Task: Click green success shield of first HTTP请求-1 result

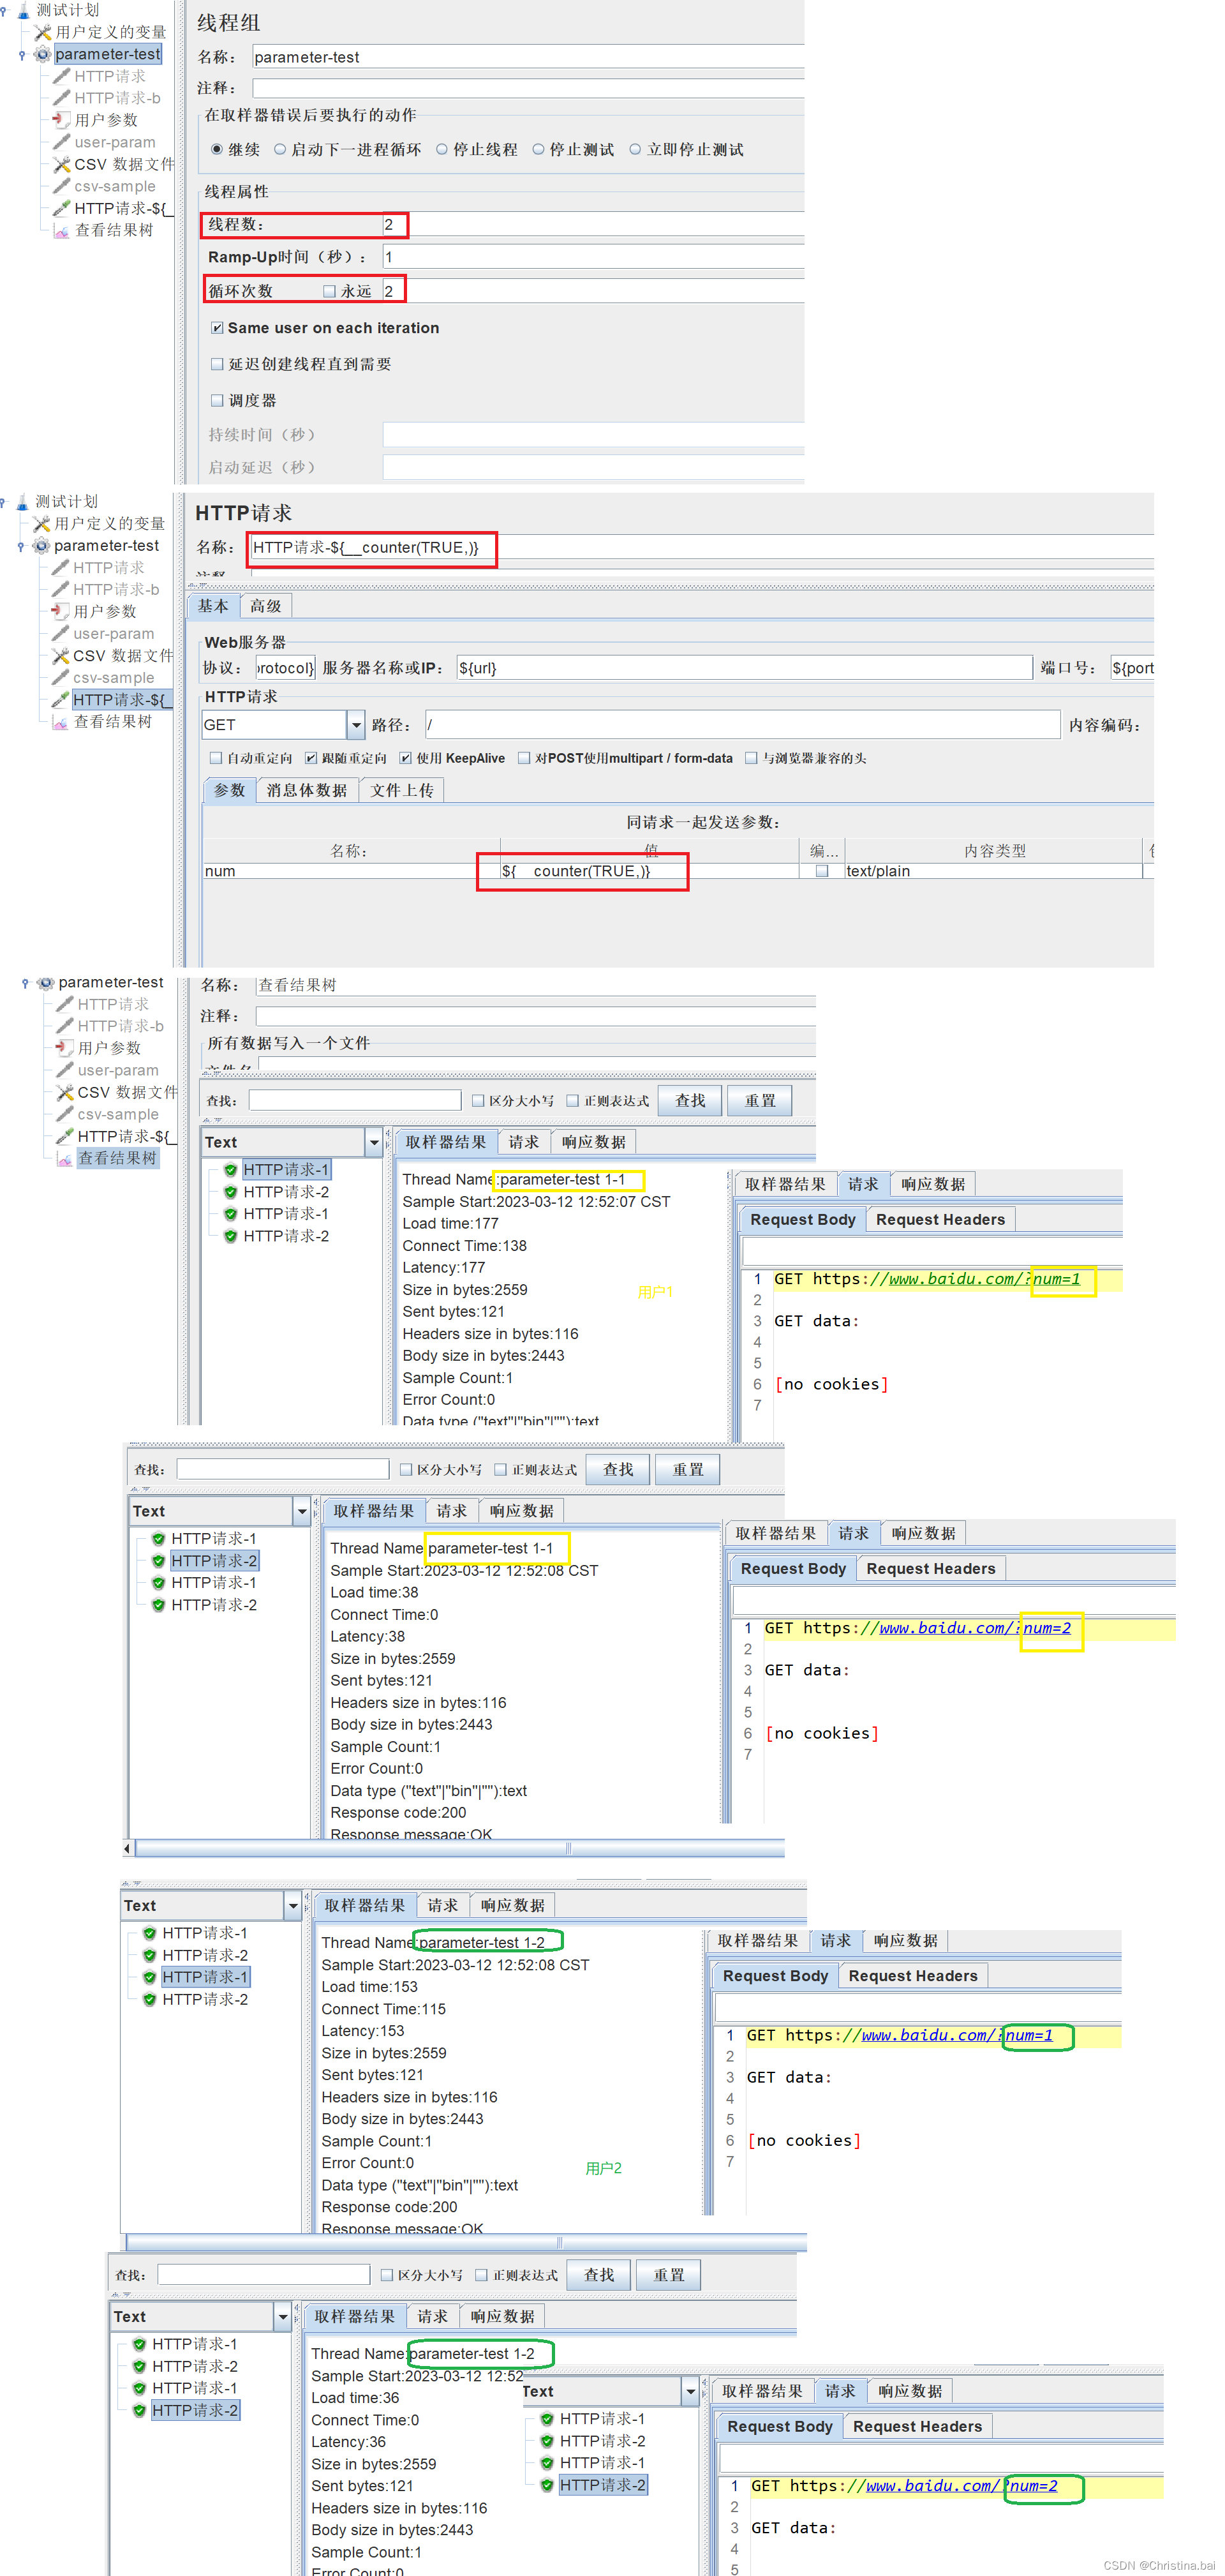Action: point(231,1169)
